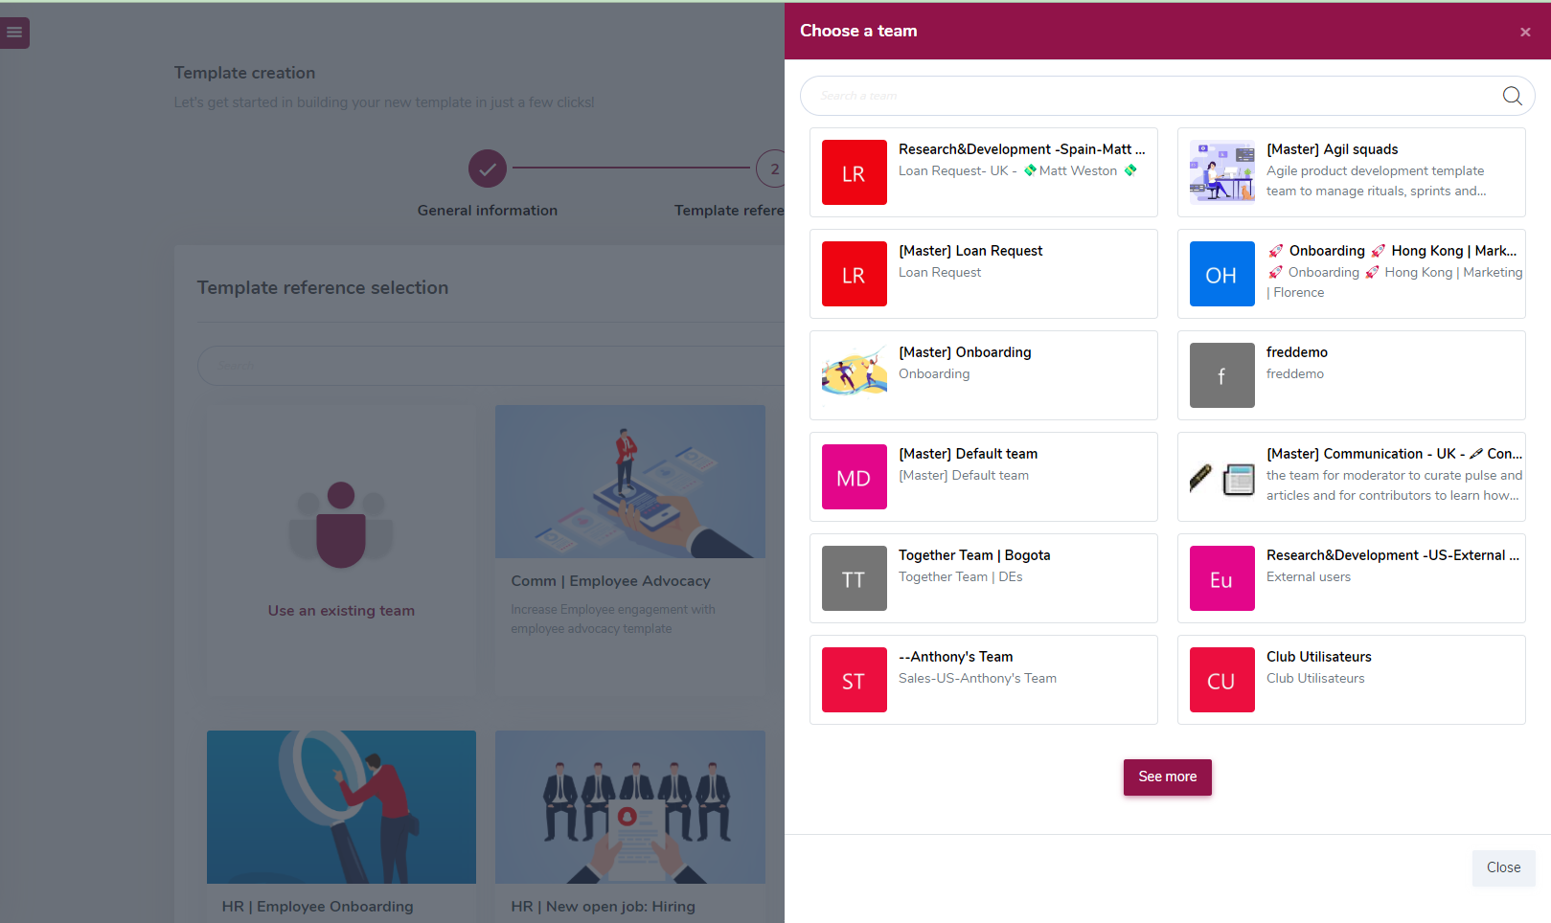Open HR New open job Hiring image
Viewport: 1551px width, 923px height.
click(629, 807)
